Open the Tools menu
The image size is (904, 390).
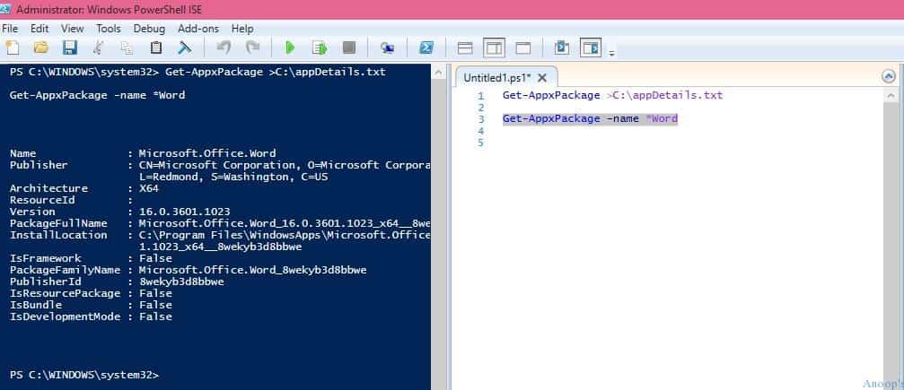coord(109,28)
